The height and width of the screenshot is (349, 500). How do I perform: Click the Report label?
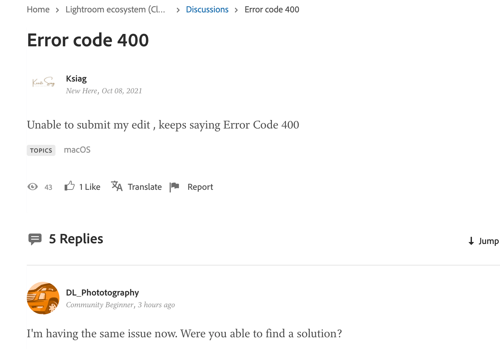[200, 187]
